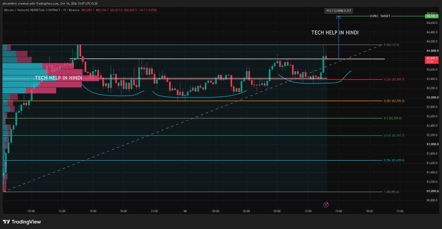
Task: Click the 14 date label on time axis
Action: [x=185, y=211]
